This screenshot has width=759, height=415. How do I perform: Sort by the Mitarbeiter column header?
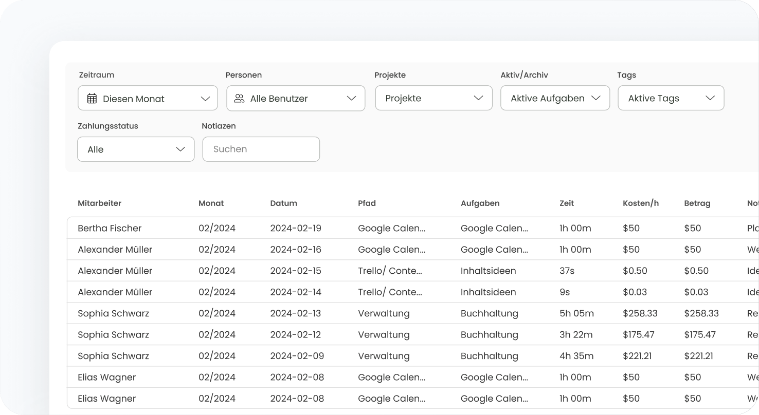point(99,203)
